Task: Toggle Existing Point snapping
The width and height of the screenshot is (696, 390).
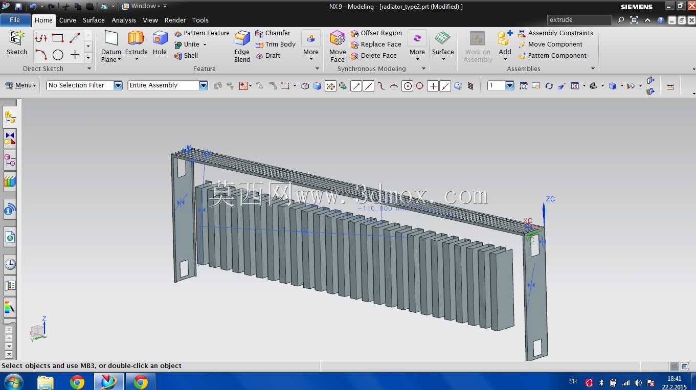Action: pyautogui.click(x=433, y=86)
